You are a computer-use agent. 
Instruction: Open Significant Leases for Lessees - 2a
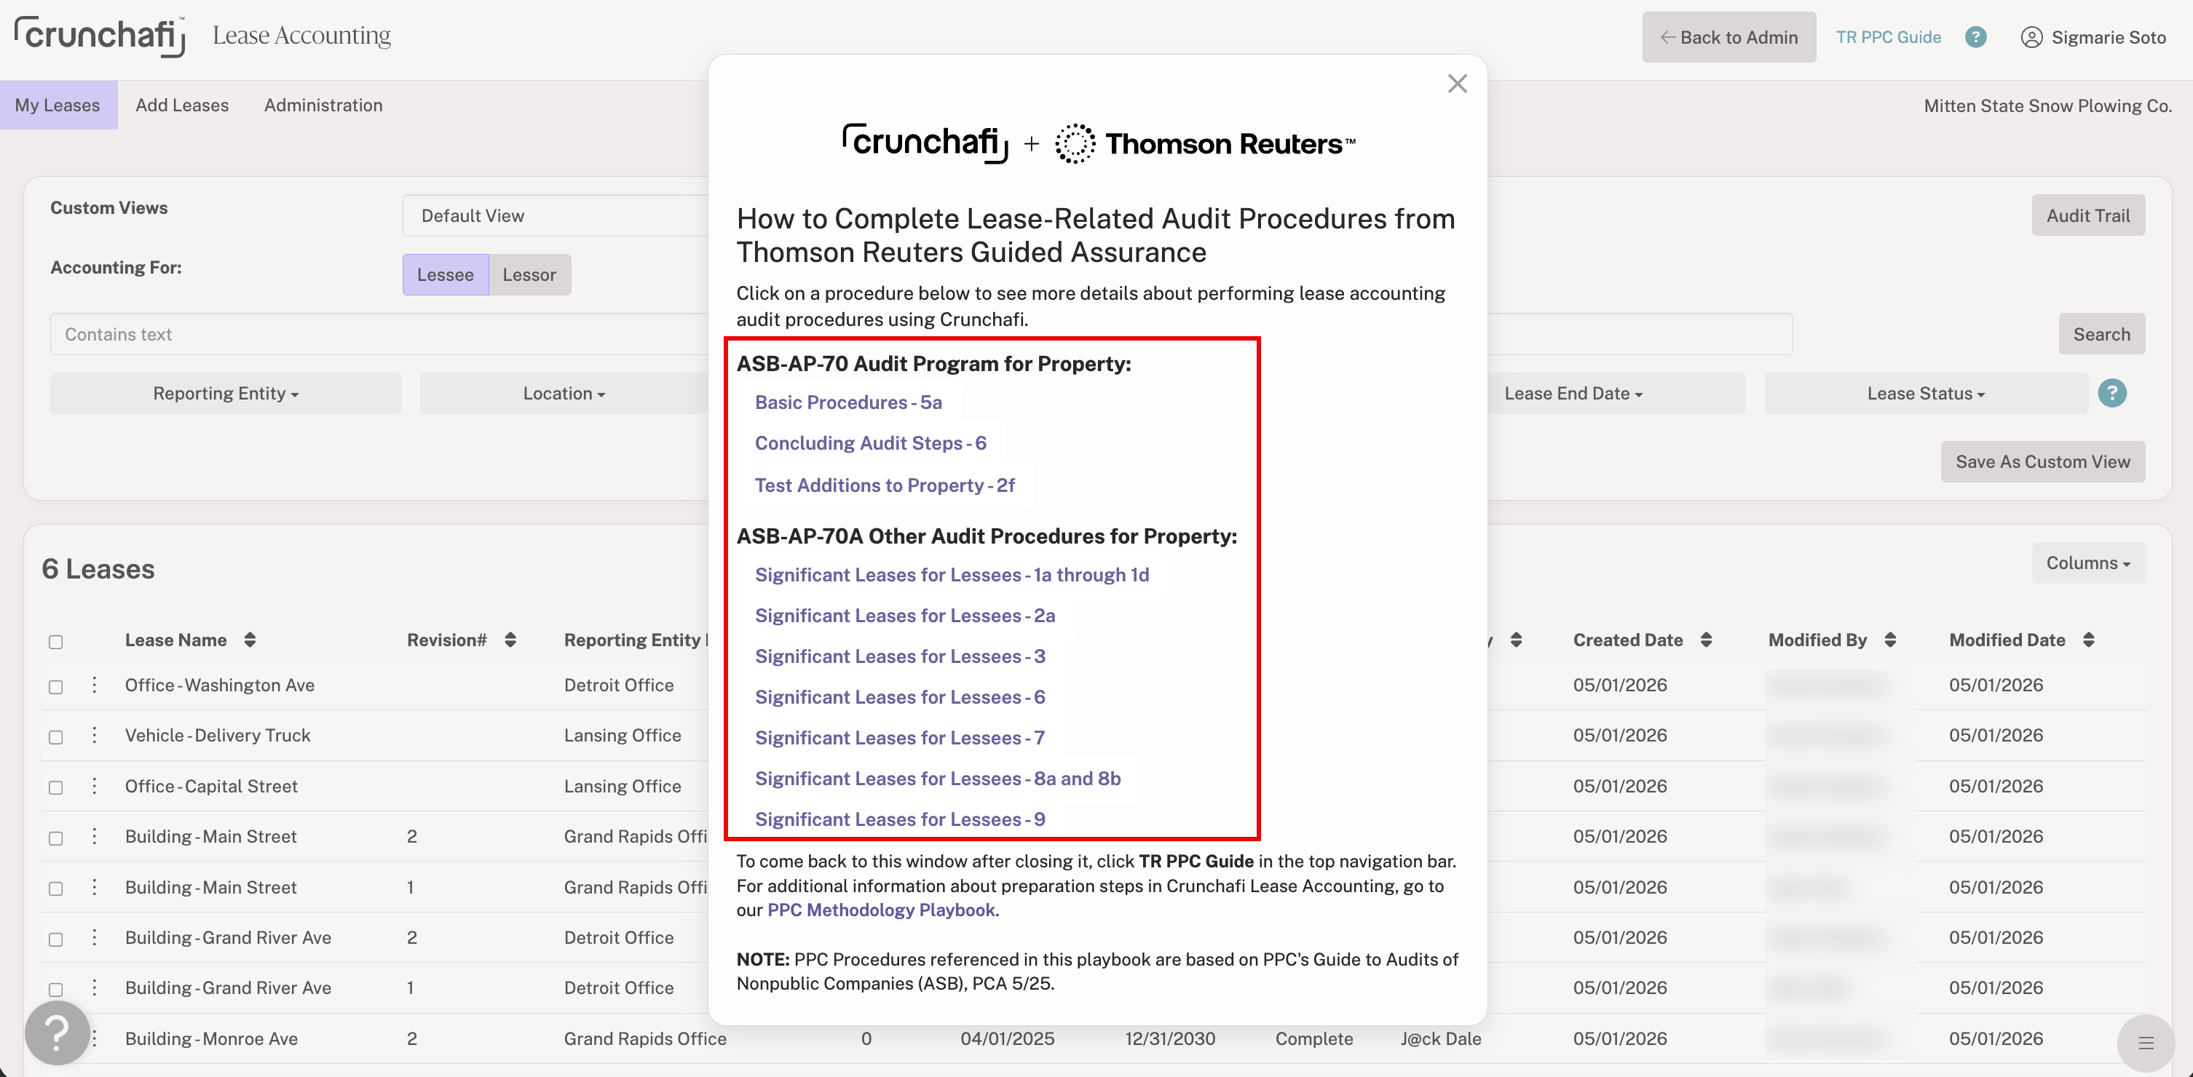(905, 615)
